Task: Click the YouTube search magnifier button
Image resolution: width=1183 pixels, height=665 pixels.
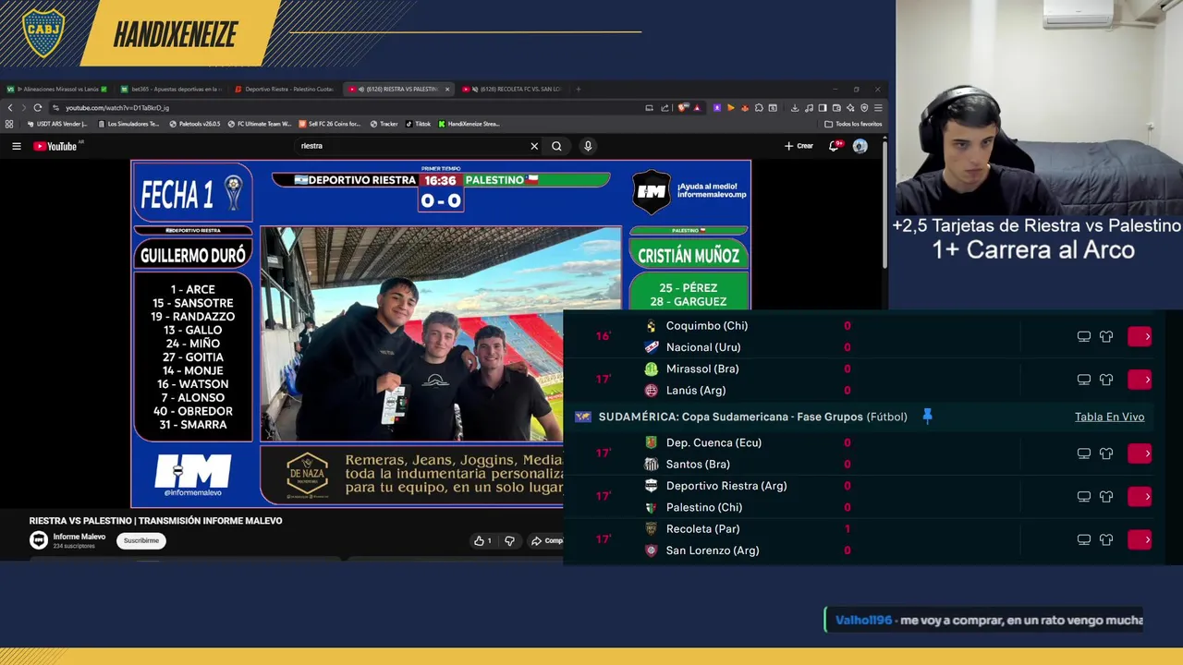Action: [x=556, y=146]
